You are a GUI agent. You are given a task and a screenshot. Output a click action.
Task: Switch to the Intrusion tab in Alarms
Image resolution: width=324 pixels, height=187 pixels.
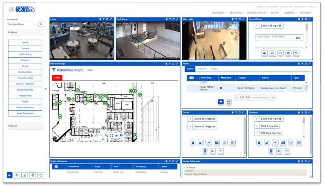tap(202, 69)
